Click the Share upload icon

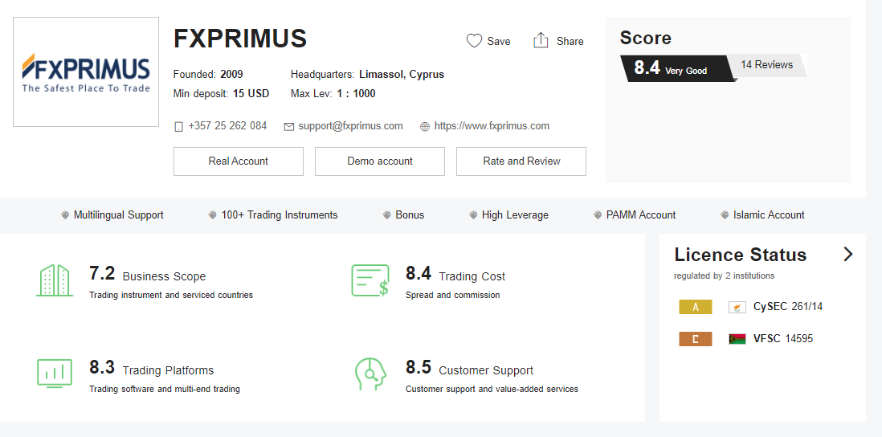coord(541,41)
